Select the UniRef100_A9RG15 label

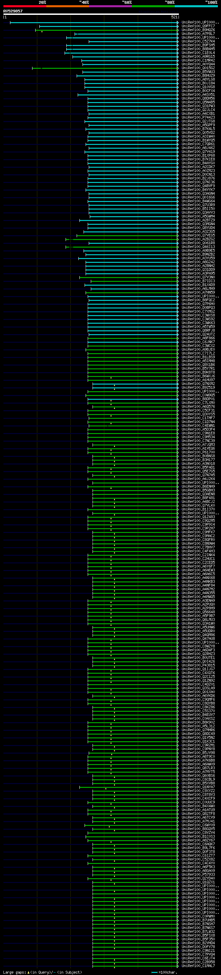(x=198, y=57)
